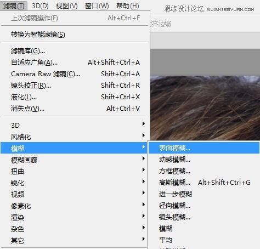260x249 pixels.
Task: Click the arrow beside 像素化
Action: click(144, 205)
